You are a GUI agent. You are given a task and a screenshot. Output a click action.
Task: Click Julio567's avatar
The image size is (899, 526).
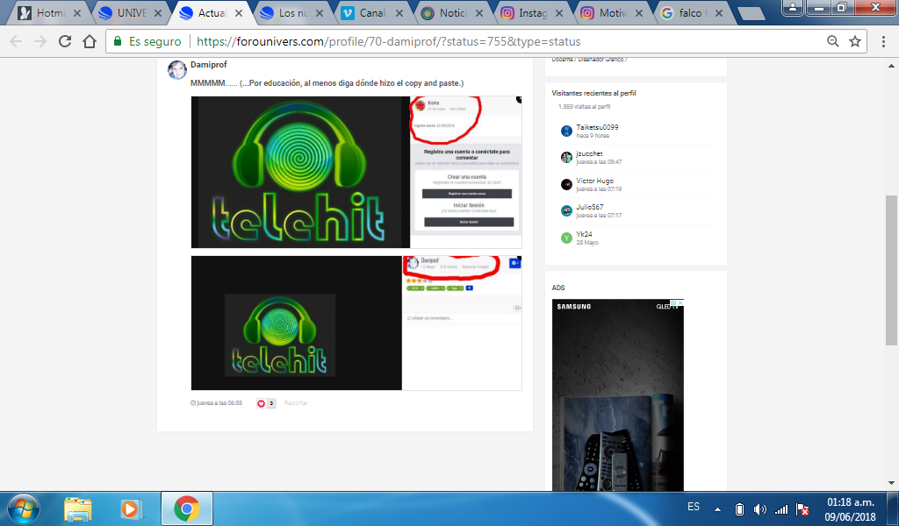pos(566,210)
